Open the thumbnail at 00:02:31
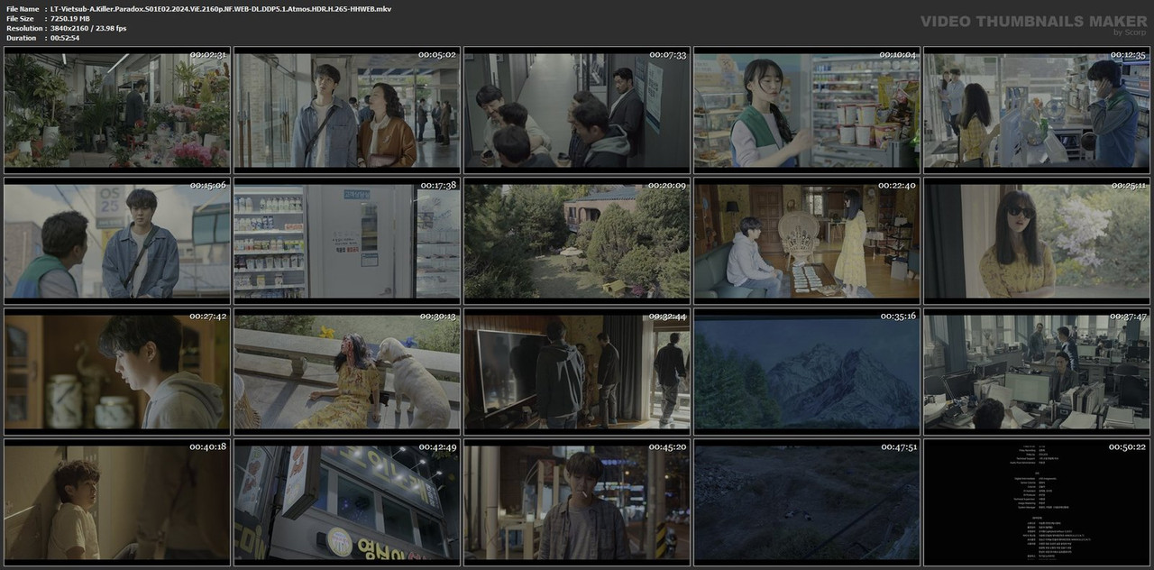 [117, 109]
